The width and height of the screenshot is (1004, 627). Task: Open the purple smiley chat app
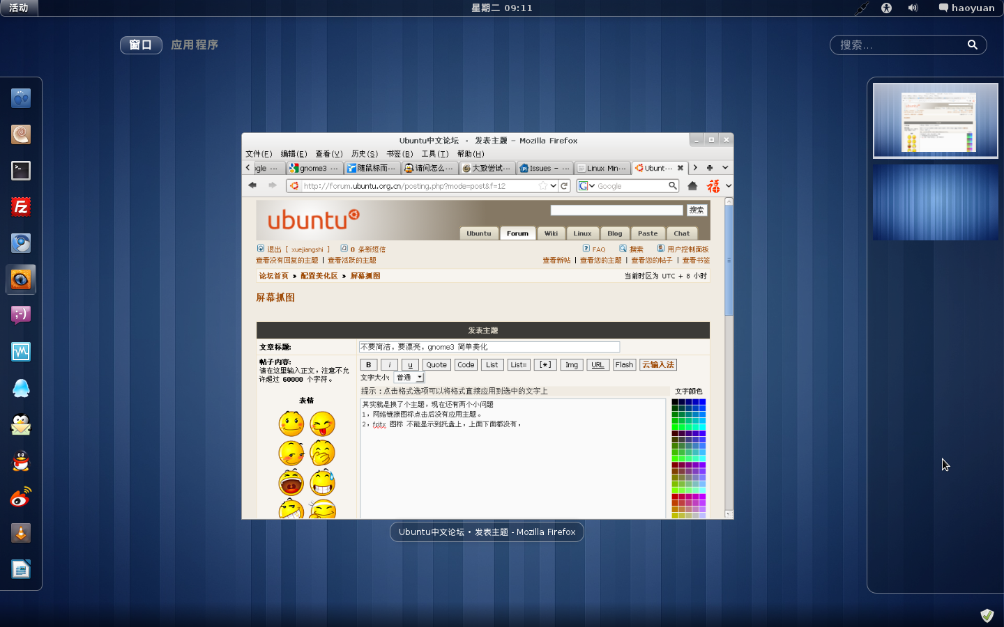coord(21,316)
